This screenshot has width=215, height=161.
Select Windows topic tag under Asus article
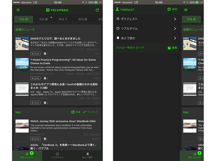tap(95, 134)
